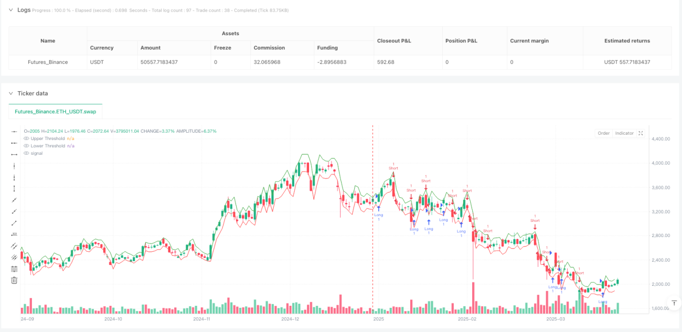Select the price line tool
The height and width of the screenshot is (332, 682).
14,234
